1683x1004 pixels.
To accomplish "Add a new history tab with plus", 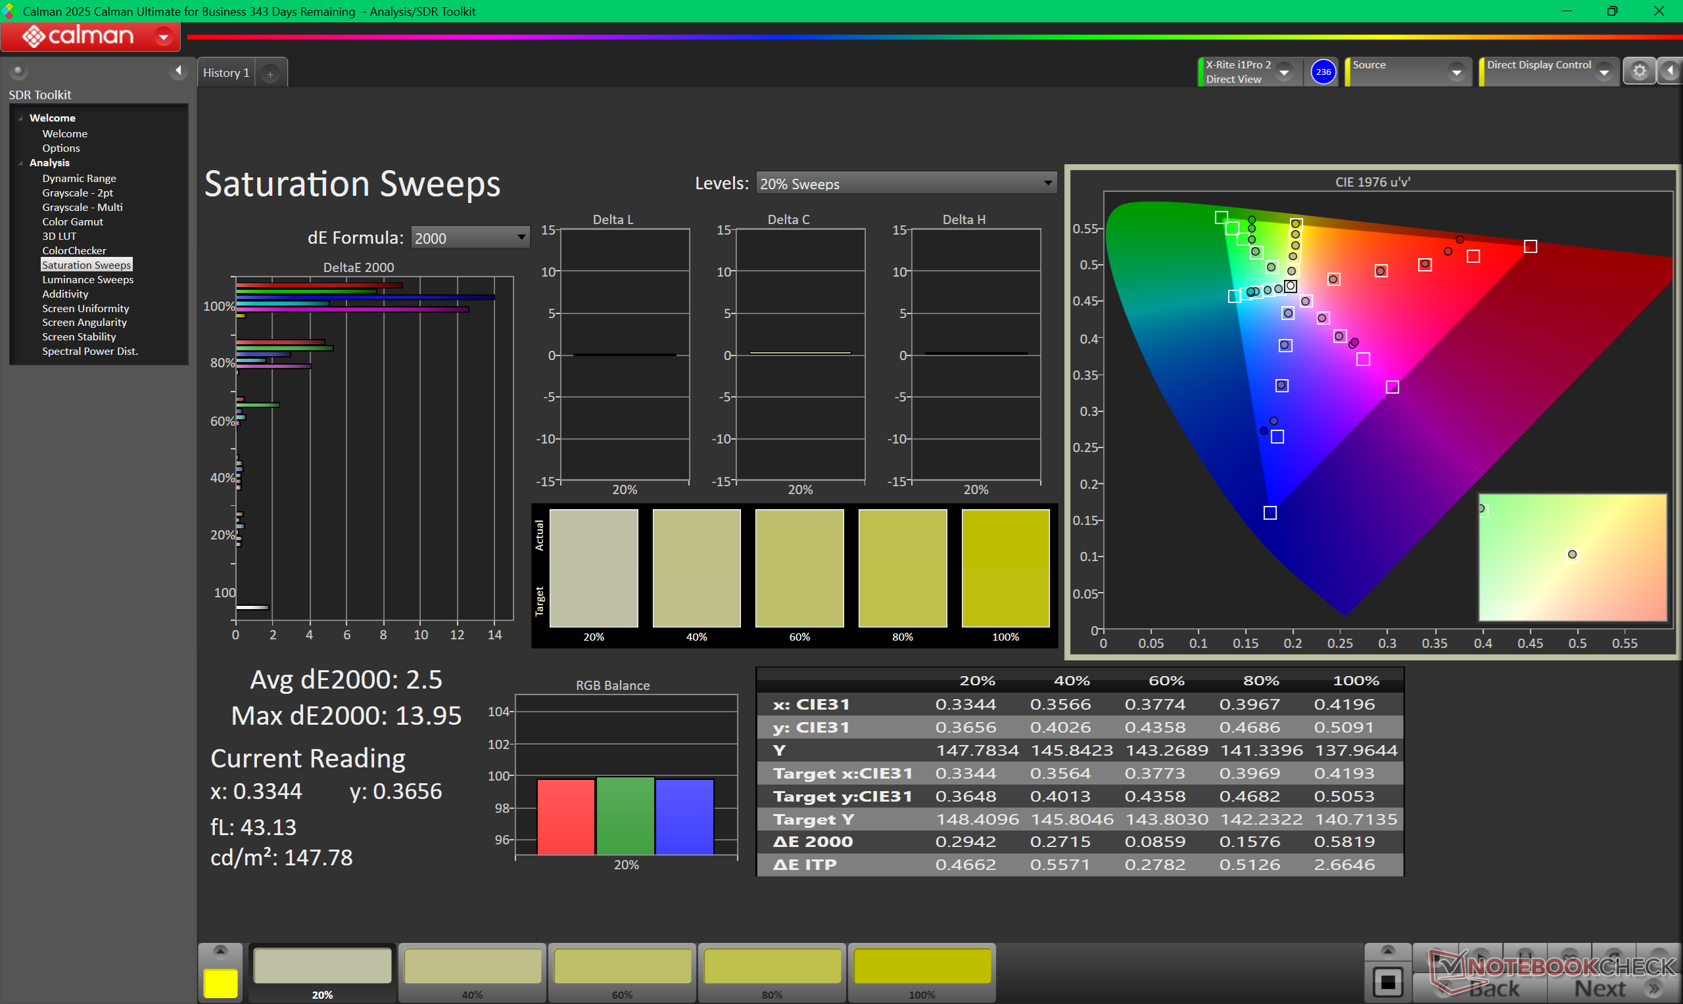I will 270,74.
